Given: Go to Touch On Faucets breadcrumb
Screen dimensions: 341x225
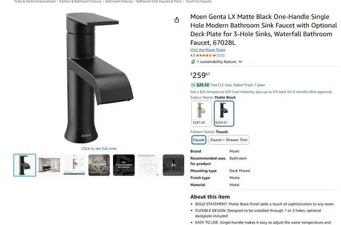Looking at the screenshot, I should pyautogui.click(x=199, y=1).
